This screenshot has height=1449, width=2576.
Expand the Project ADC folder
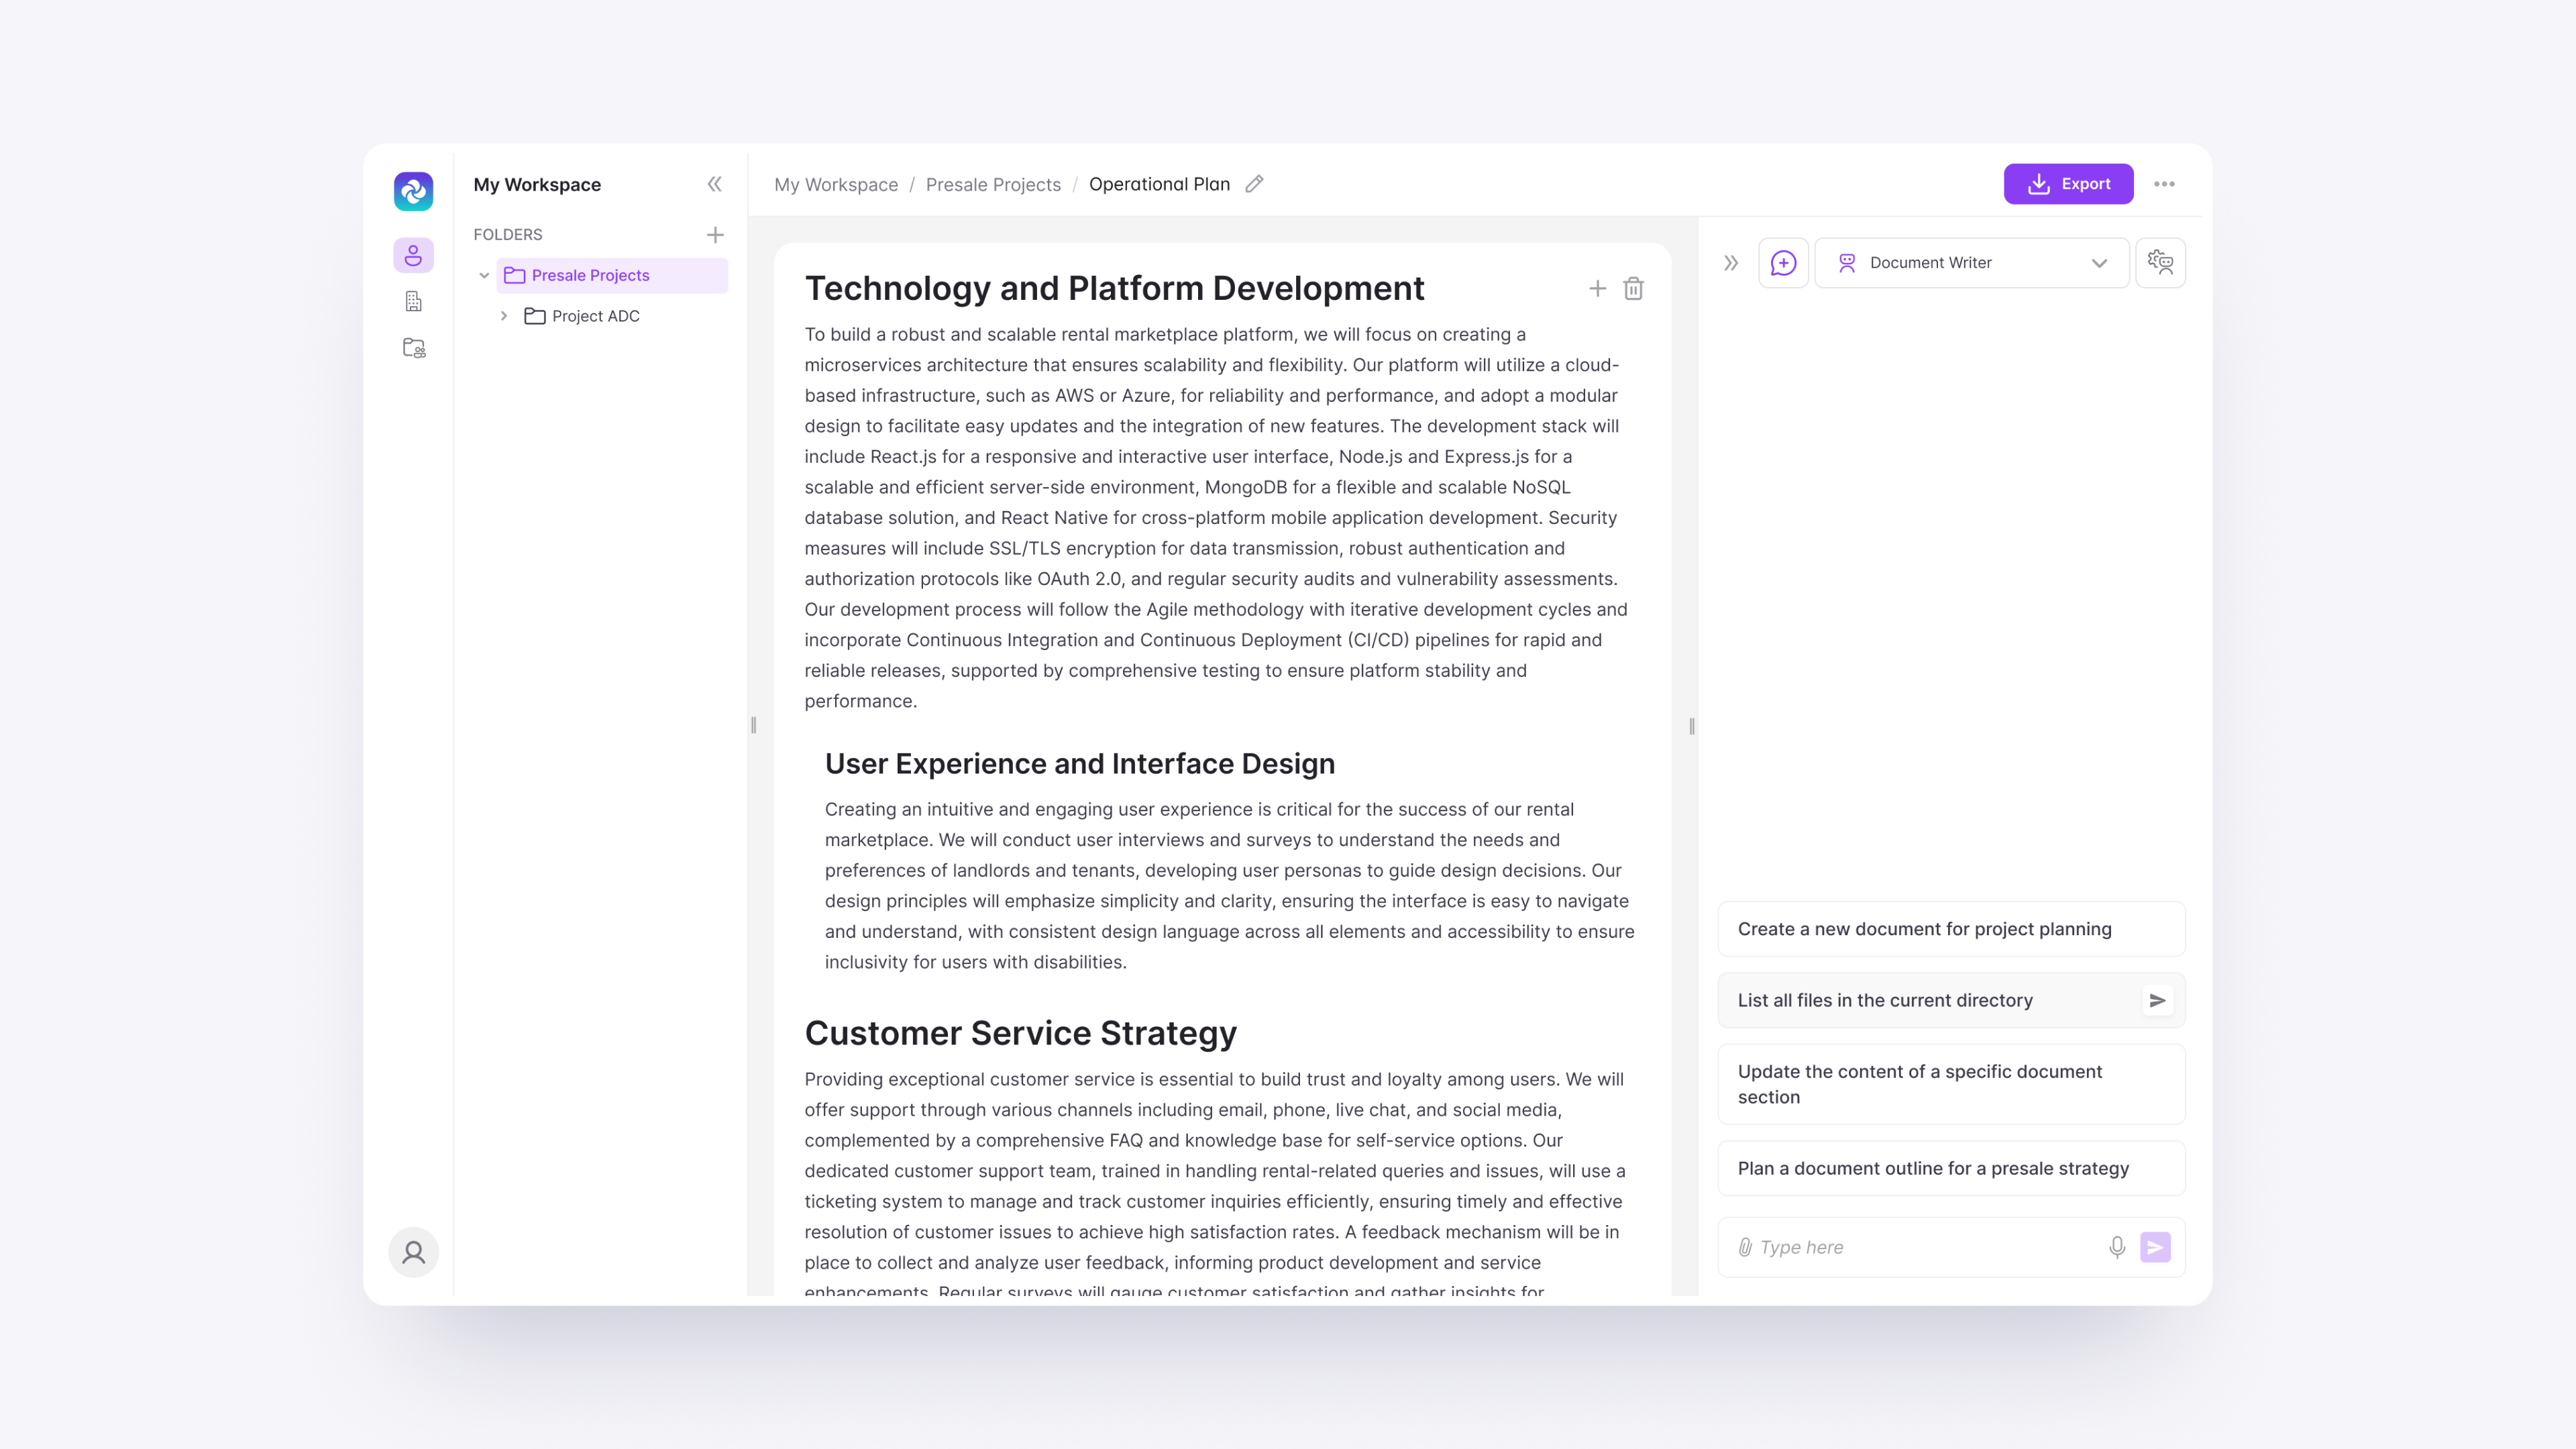click(x=504, y=316)
